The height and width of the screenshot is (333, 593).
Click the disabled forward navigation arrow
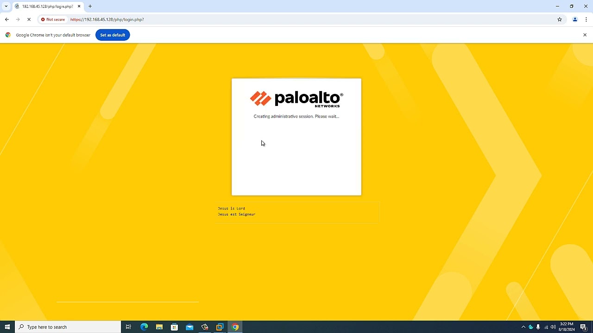point(18,19)
